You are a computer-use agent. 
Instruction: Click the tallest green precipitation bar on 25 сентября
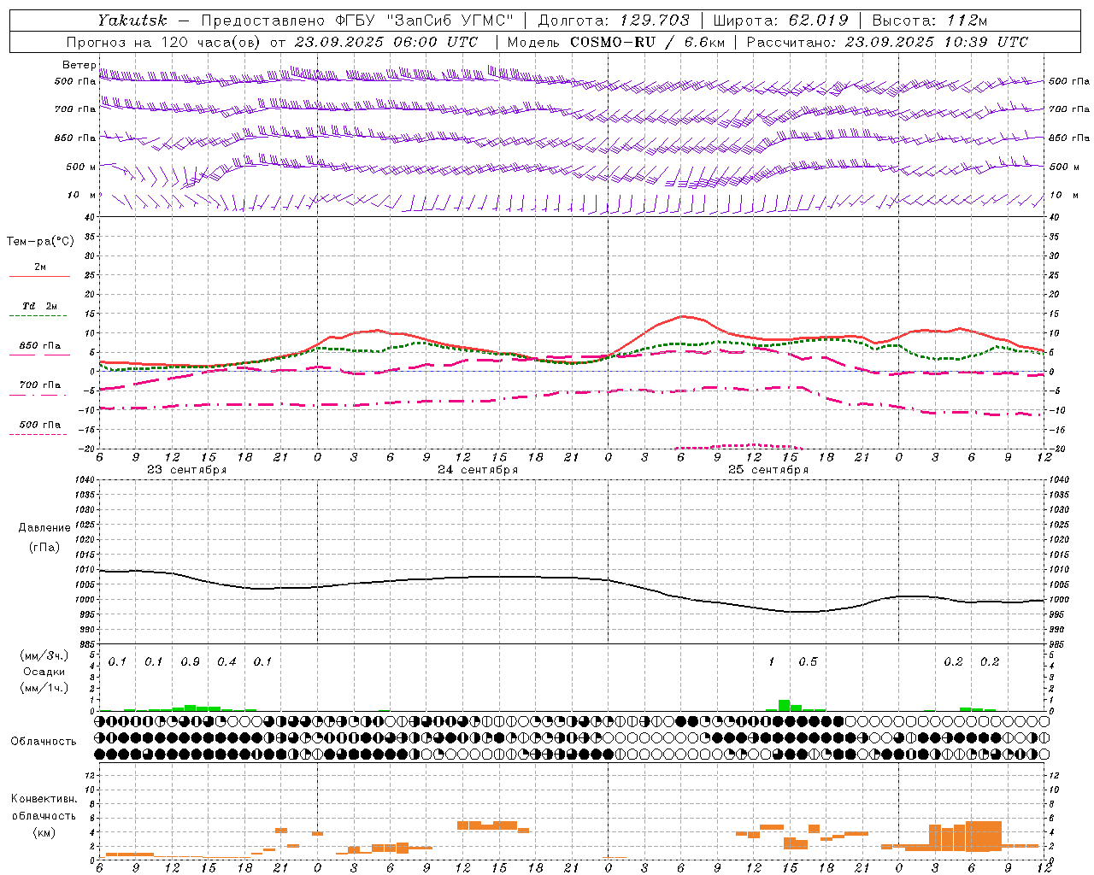pyautogui.click(x=784, y=705)
